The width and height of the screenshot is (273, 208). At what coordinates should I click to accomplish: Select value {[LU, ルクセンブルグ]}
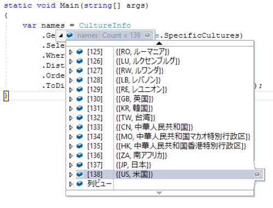coord(148,62)
